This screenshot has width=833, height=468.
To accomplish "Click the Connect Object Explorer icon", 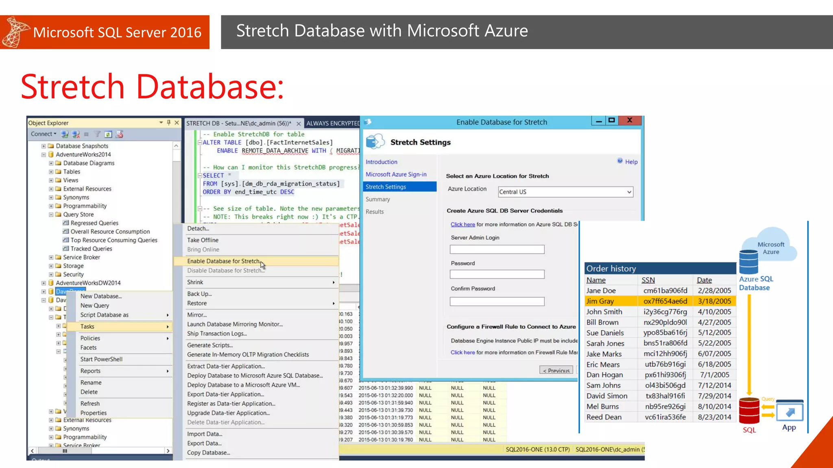I will (x=65, y=134).
